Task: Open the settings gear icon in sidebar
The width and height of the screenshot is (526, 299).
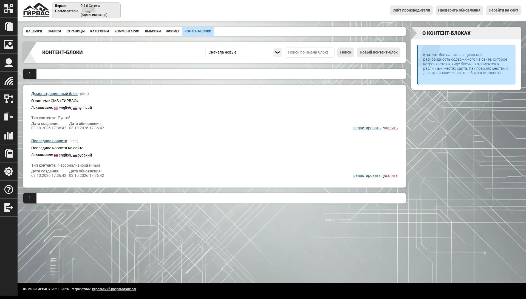Action: (x=9, y=171)
